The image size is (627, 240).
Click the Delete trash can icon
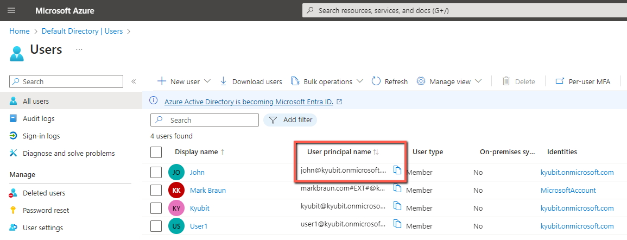click(506, 81)
